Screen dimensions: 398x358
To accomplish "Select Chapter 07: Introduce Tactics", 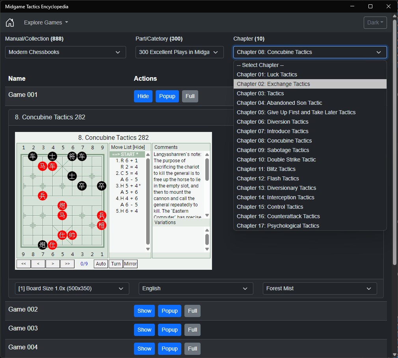I will [310, 131].
